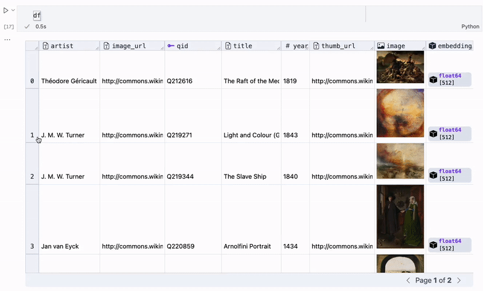Run the notebook cell with play button
The height and width of the screenshot is (291, 483).
(x=6, y=10)
